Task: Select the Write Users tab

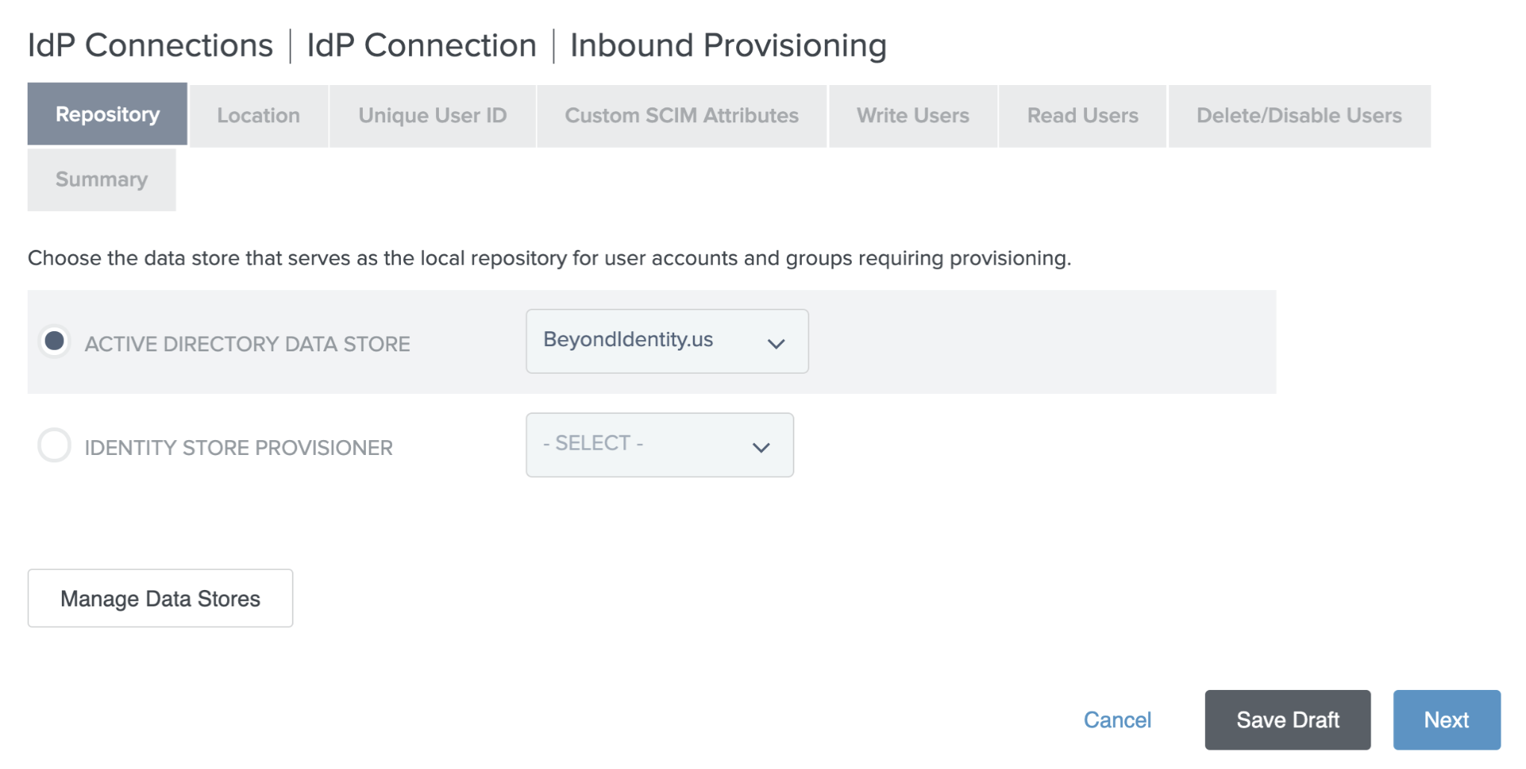Action: (x=912, y=116)
